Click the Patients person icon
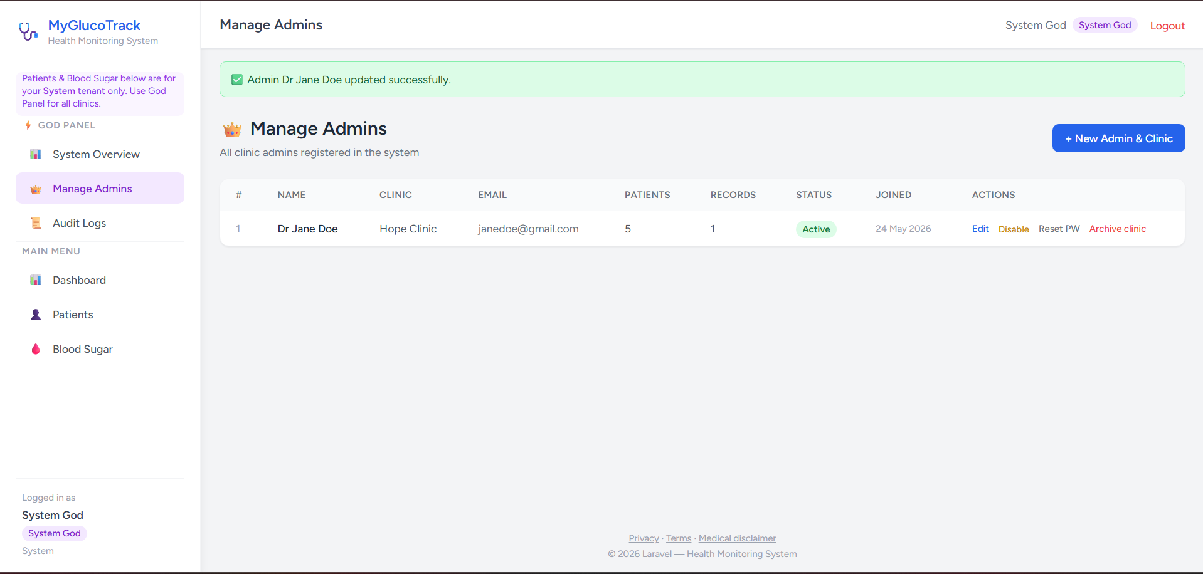This screenshot has height=574, width=1203. pyautogui.click(x=36, y=315)
